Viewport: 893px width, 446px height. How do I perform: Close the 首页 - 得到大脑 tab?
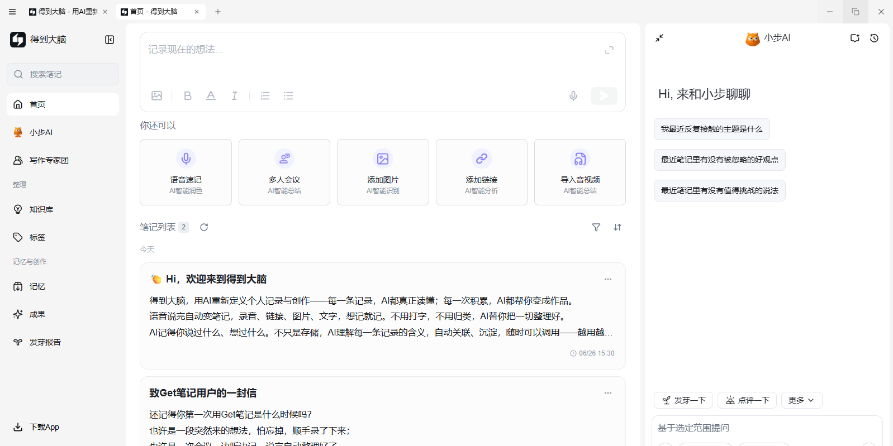click(x=197, y=11)
